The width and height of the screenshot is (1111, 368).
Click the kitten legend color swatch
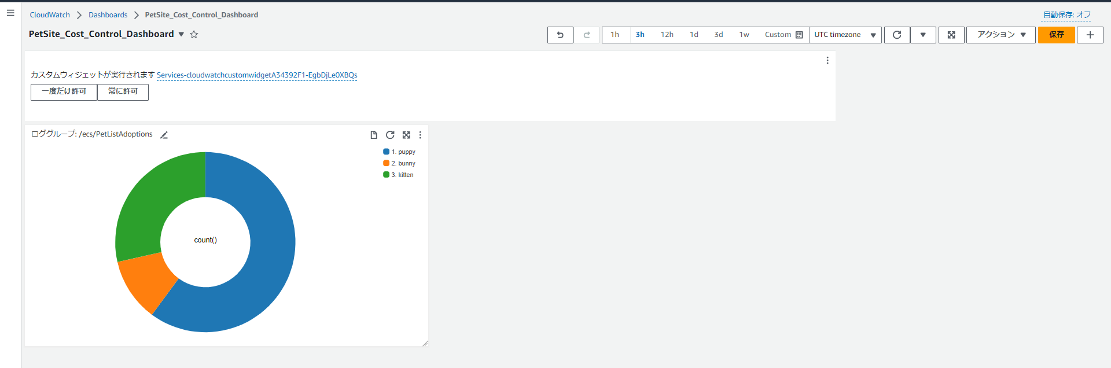click(x=386, y=175)
